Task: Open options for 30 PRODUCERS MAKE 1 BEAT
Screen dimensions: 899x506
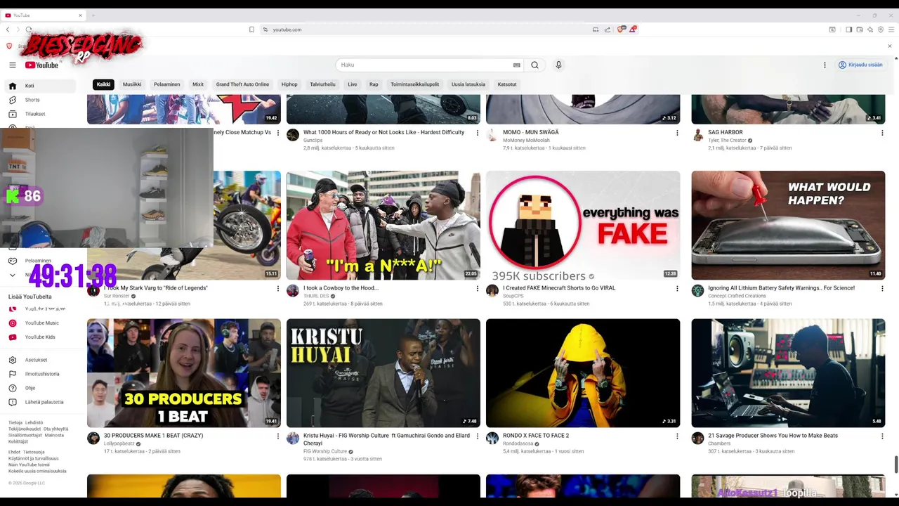Action: pyautogui.click(x=278, y=436)
